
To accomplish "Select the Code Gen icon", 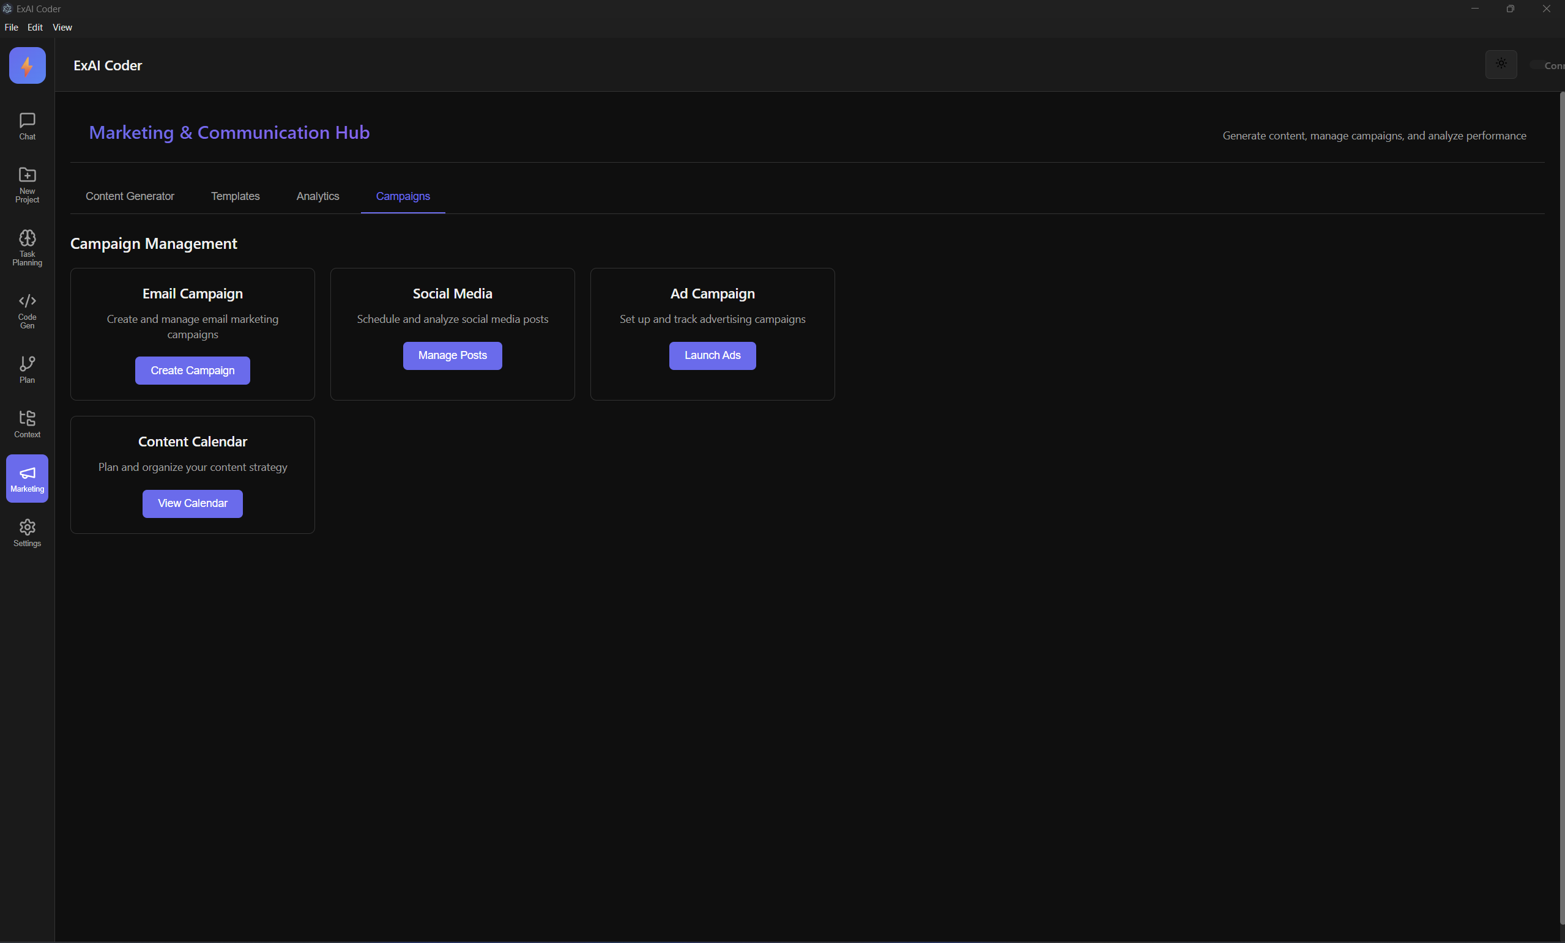I will (27, 310).
